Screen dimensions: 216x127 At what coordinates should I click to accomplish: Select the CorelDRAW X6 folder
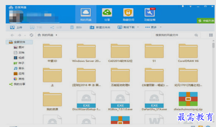pyautogui.click(x=188, y=53)
